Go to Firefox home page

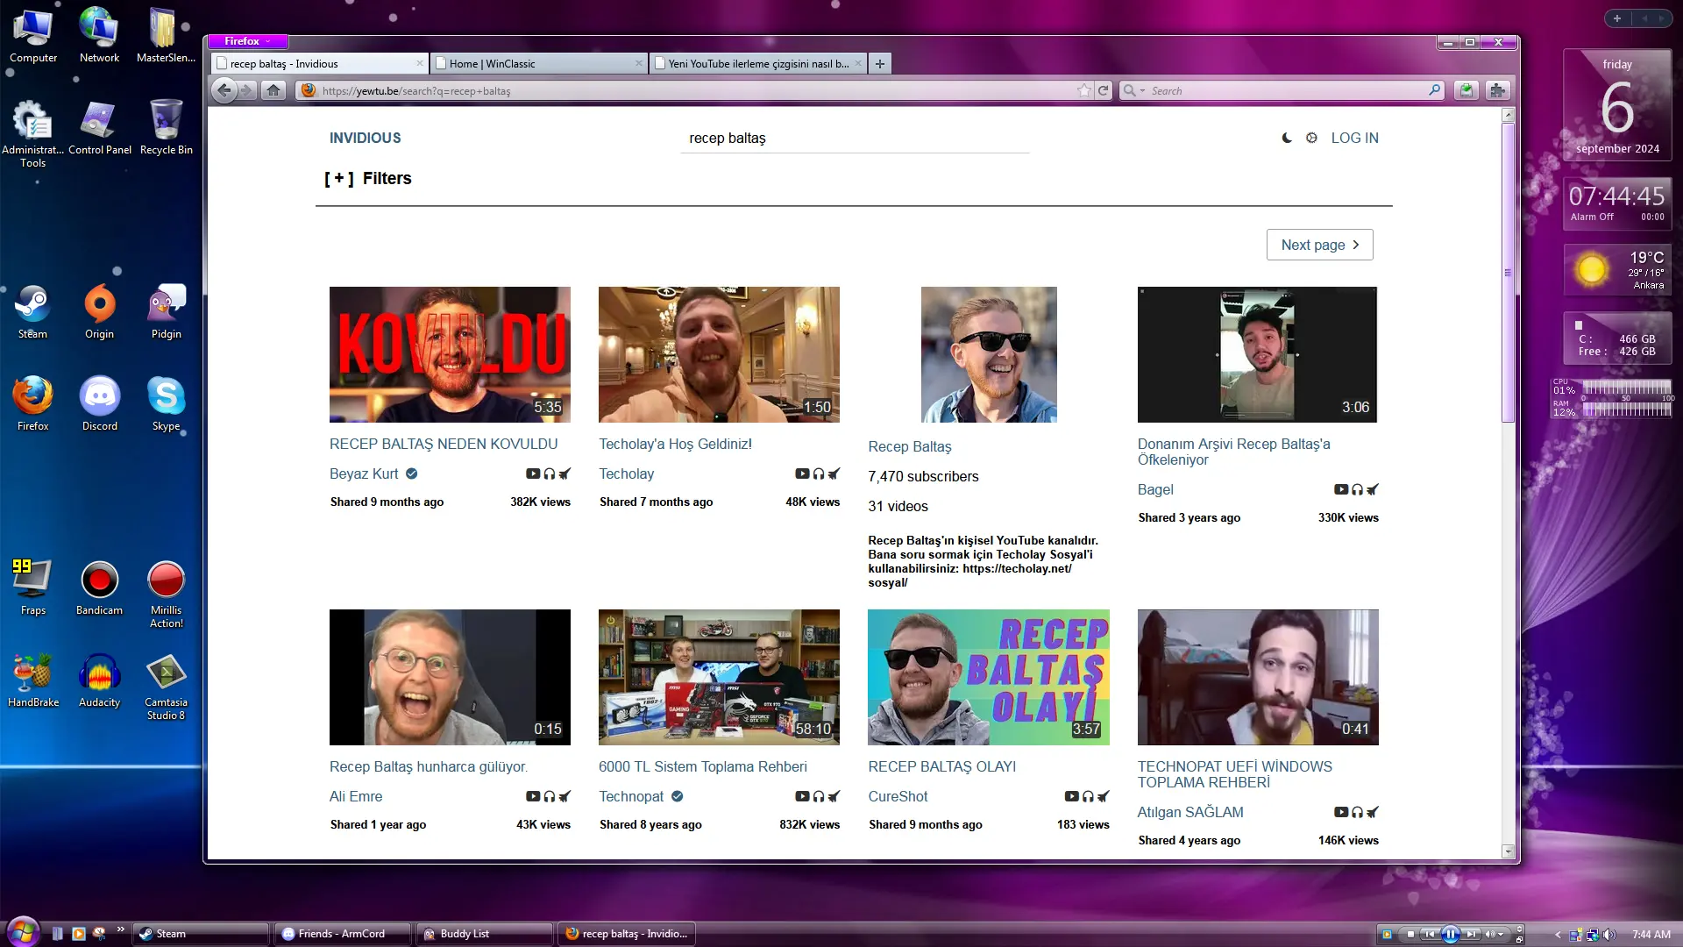[x=273, y=90]
